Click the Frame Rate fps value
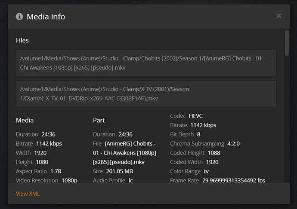 click(234, 181)
